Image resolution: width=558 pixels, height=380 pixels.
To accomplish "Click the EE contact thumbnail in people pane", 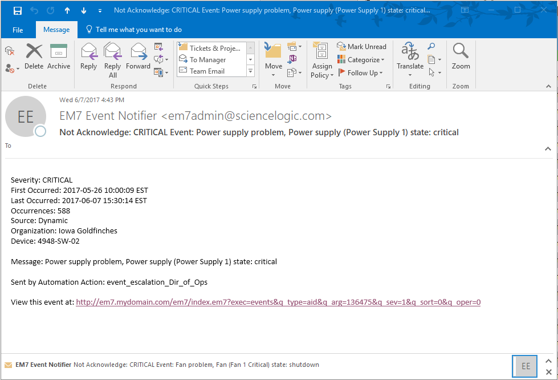I will pyautogui.click(x=525, y=366).
